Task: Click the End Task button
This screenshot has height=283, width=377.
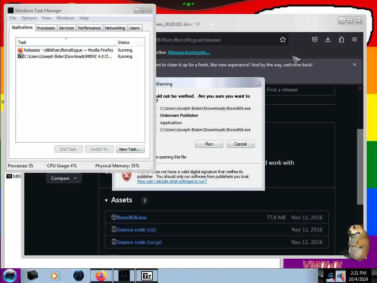Action: coord(68,149)
